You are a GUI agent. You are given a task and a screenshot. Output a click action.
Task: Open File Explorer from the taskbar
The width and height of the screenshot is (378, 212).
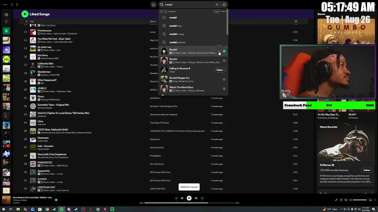18,209
